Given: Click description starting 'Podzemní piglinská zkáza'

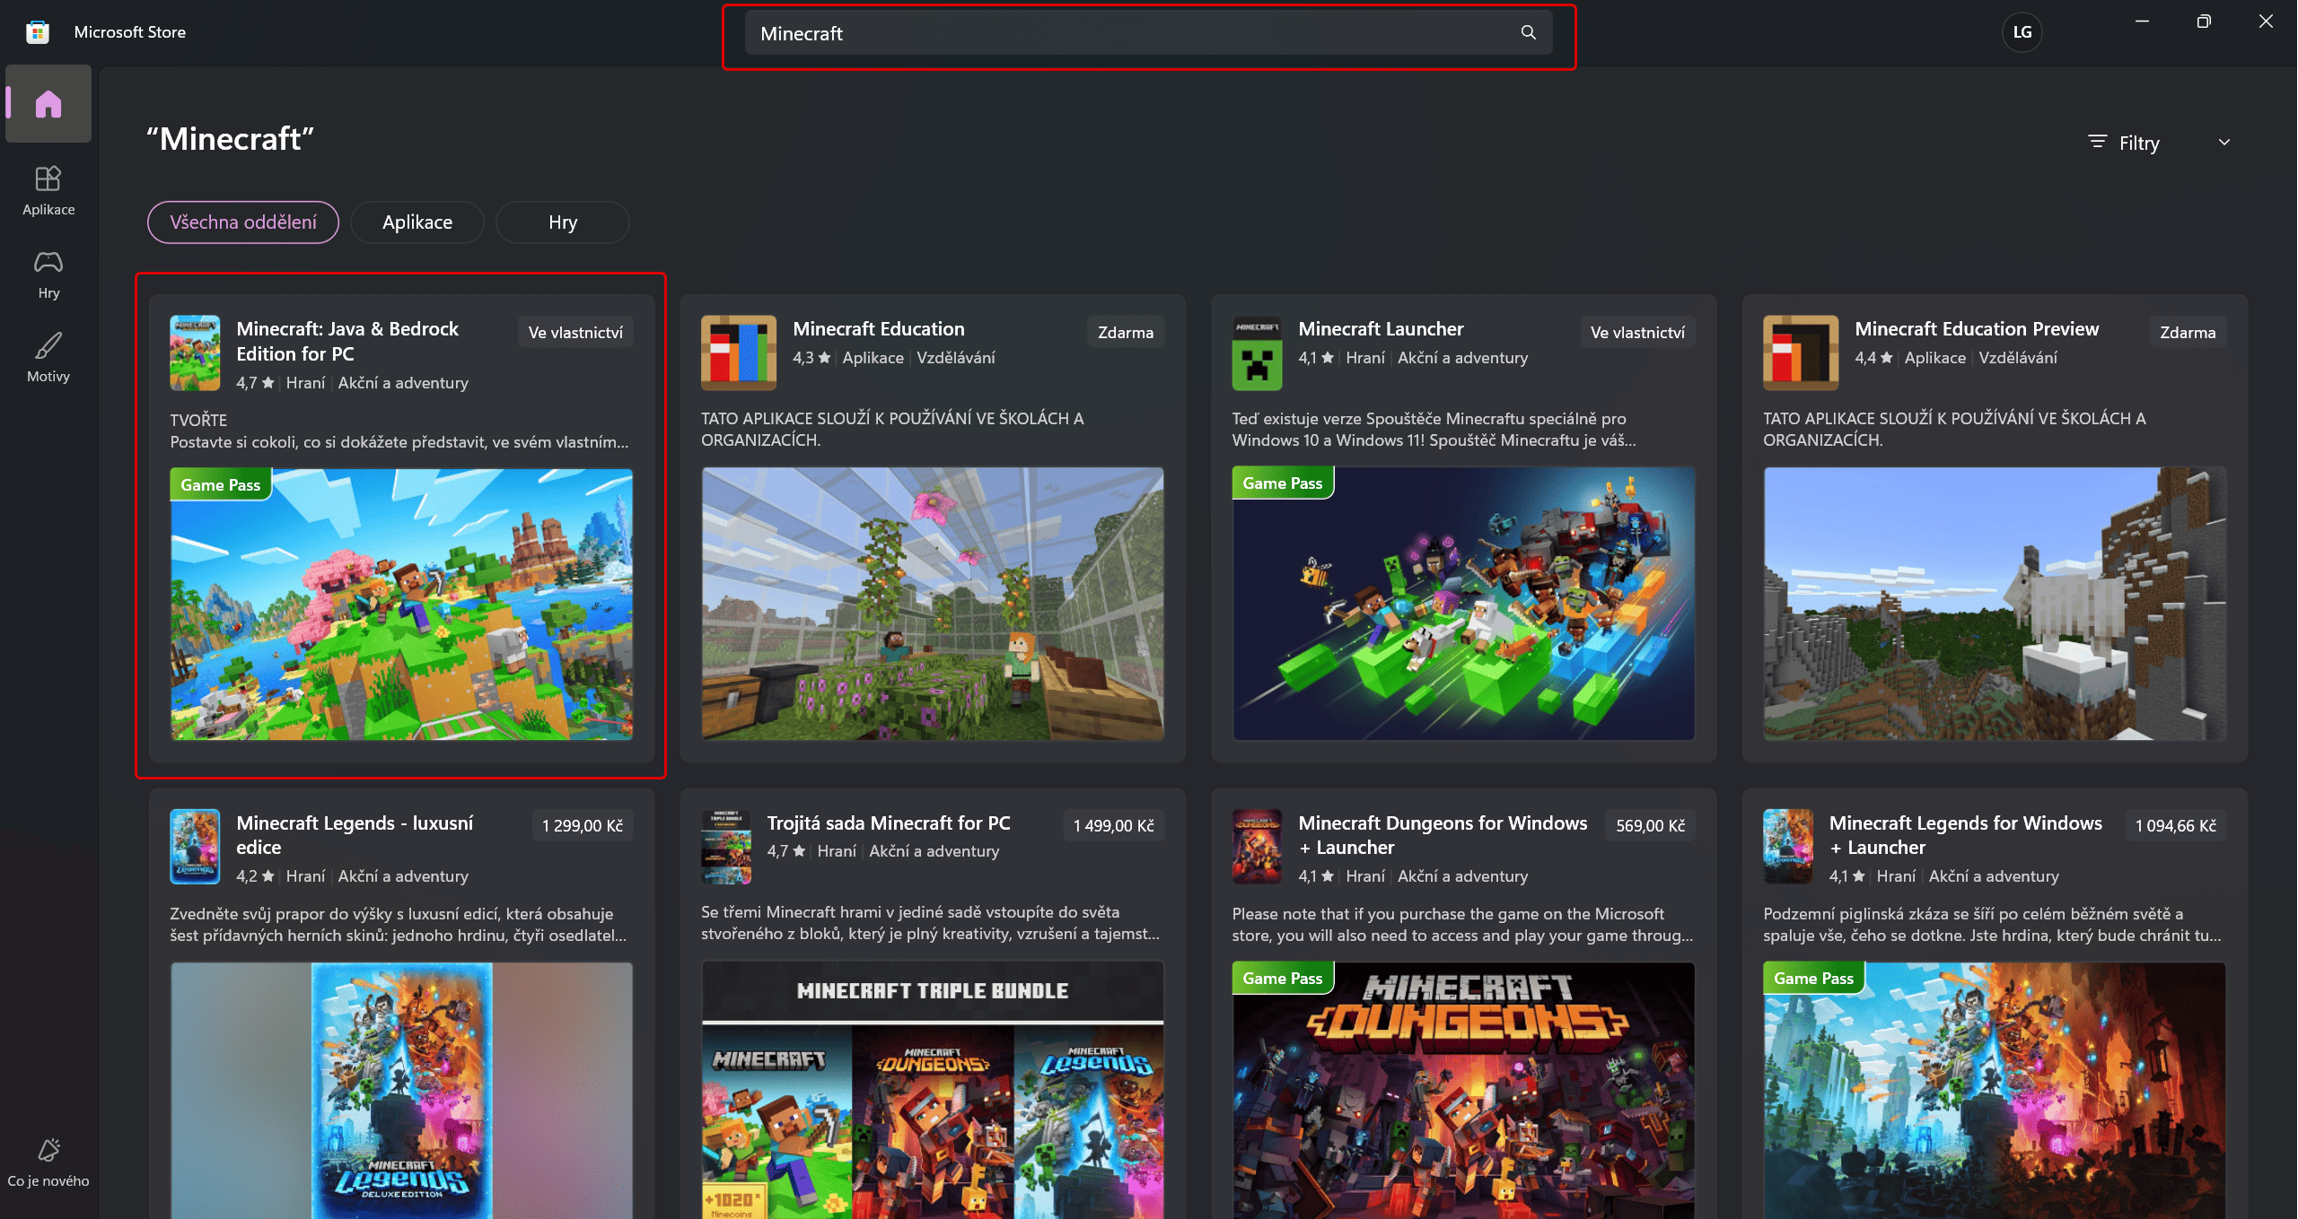Looking at the screenshot, I should 1992,924.
